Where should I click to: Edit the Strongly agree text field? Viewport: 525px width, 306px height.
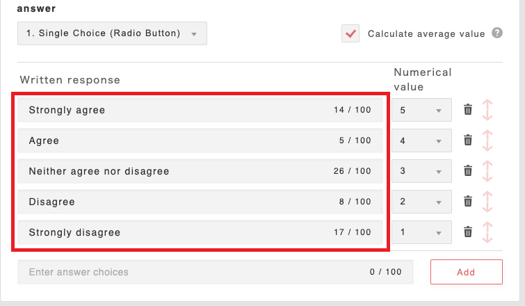[174, 110]
